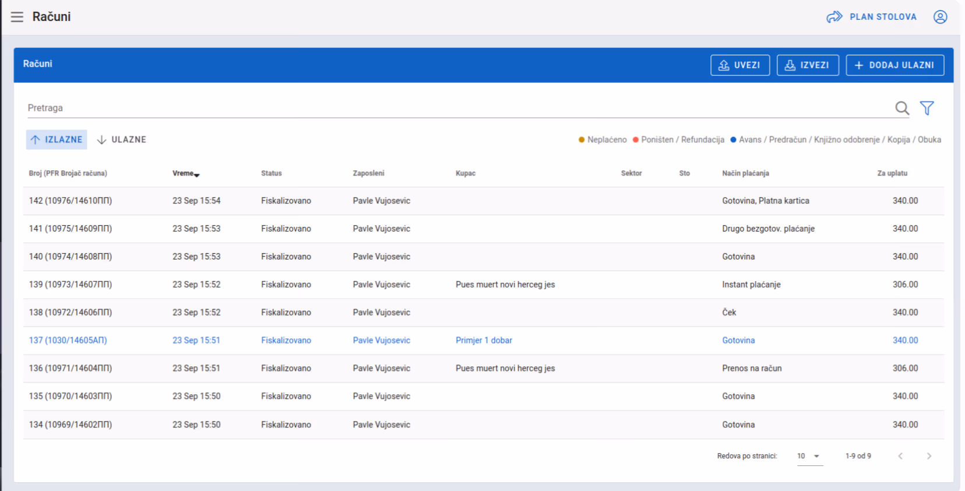Switch to the Izlazne tab
This screenshot has height=491, width=965.
click(x=57, y=140)
